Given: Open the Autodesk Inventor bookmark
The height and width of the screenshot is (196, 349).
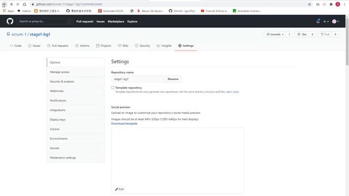Looking at the screenshot, I should (247, 11).
